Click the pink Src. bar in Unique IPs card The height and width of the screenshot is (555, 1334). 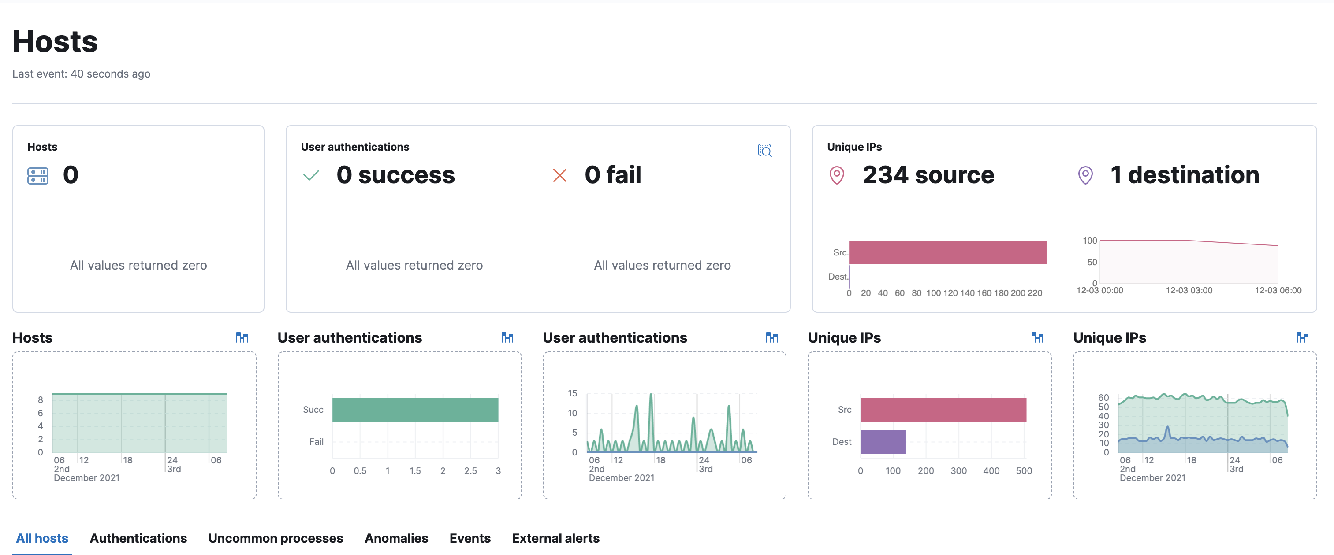point(947,252)
